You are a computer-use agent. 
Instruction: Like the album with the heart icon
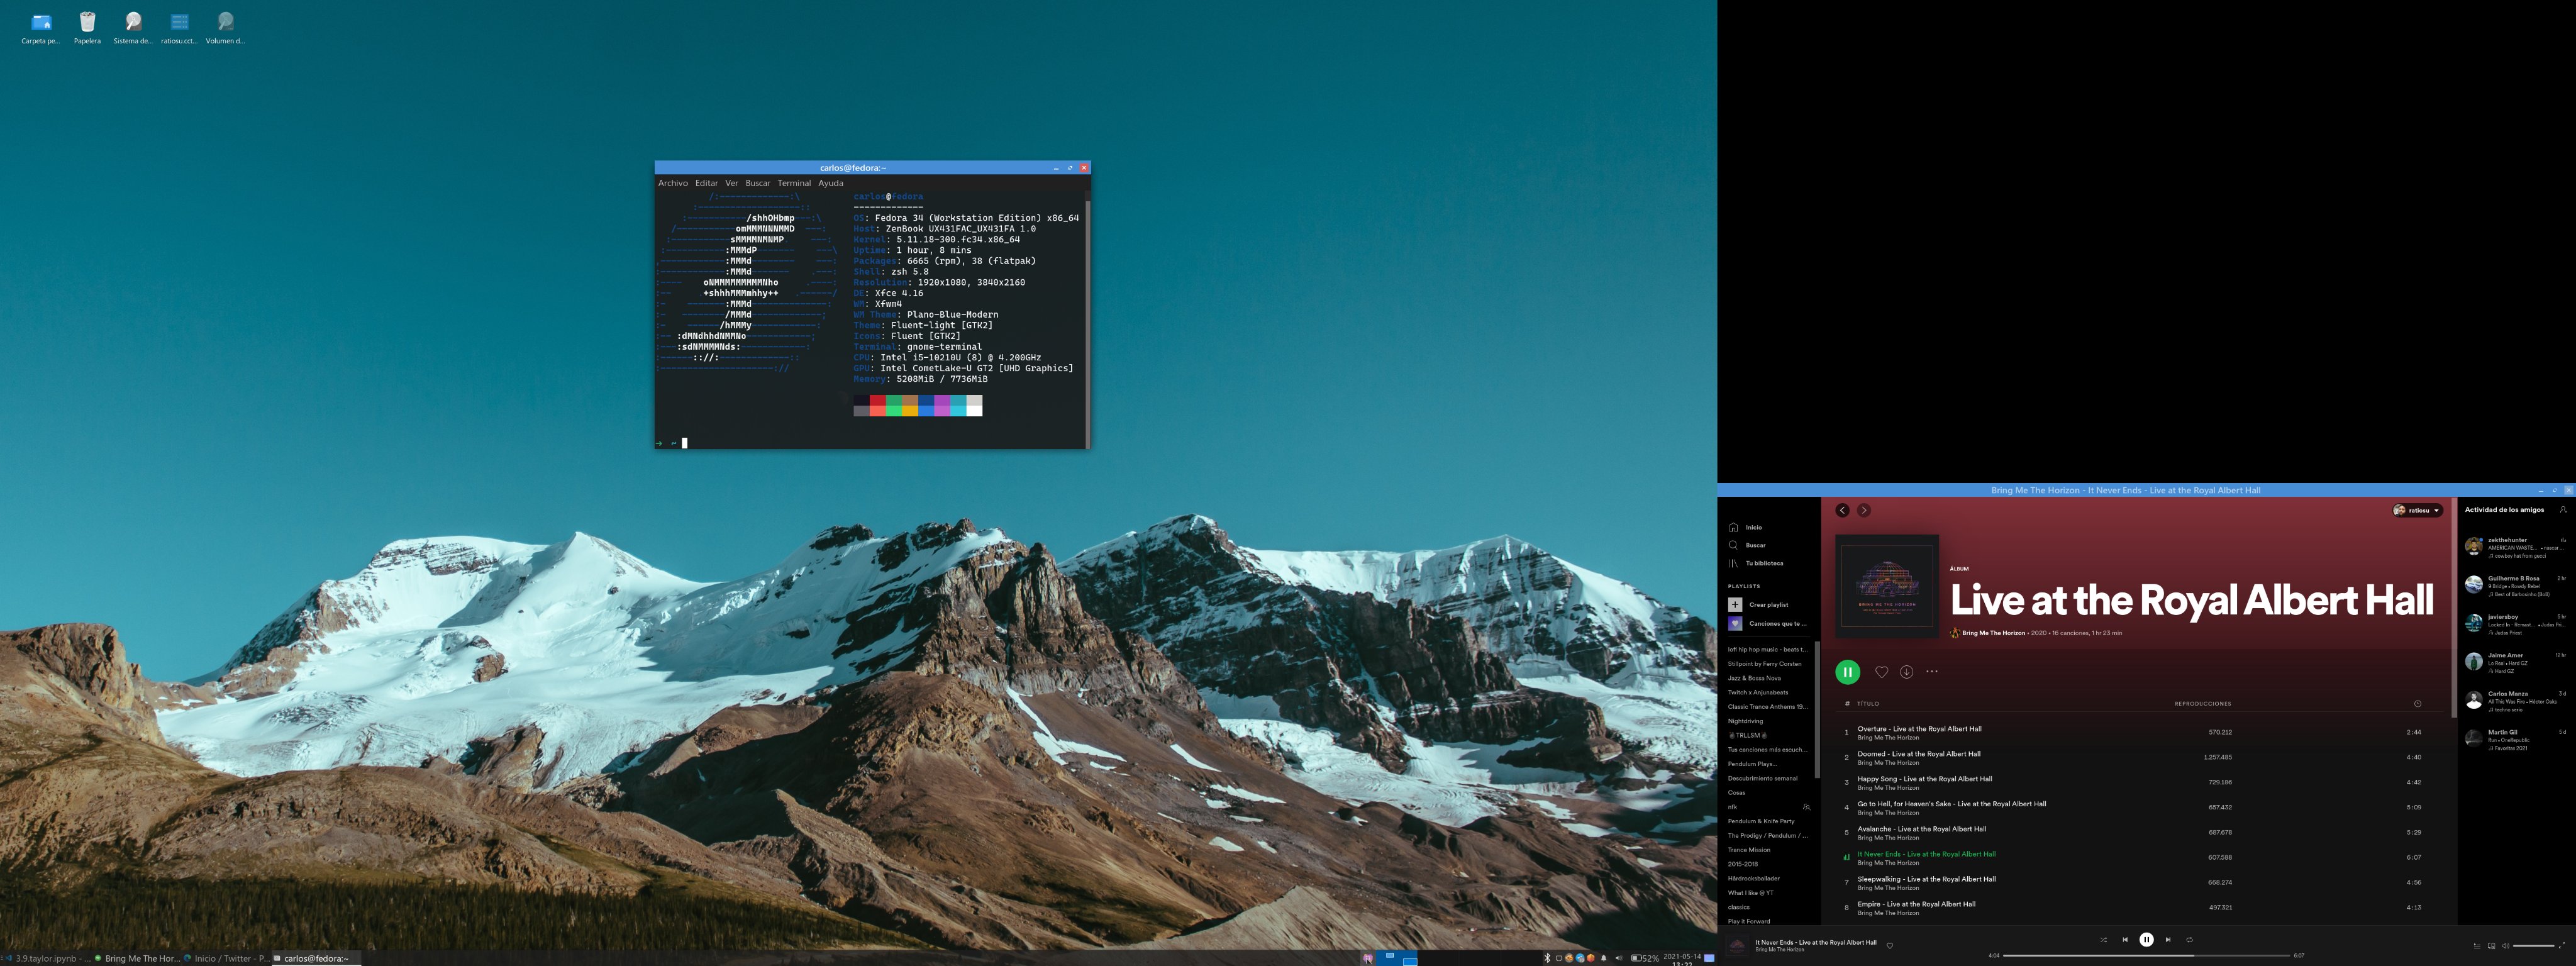click(x=1881, y=672)
